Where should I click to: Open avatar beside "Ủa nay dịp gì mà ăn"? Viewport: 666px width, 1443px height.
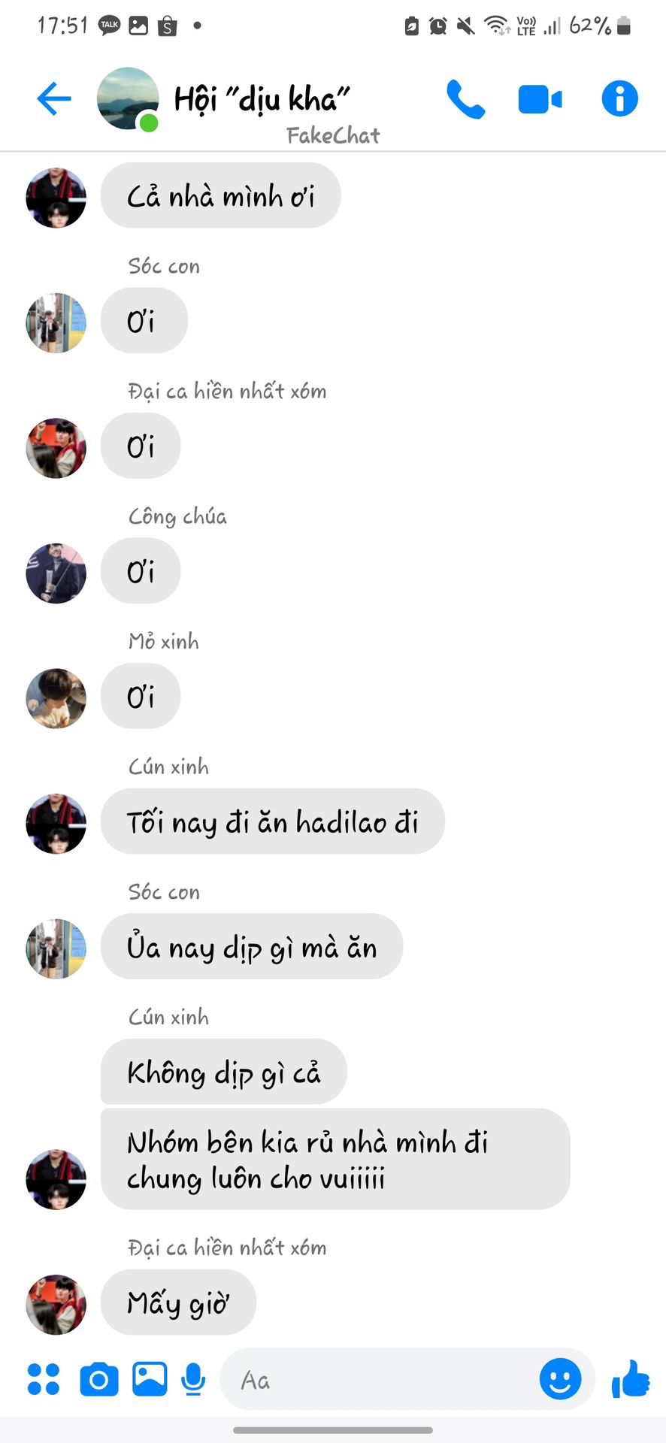pos(56,948)
